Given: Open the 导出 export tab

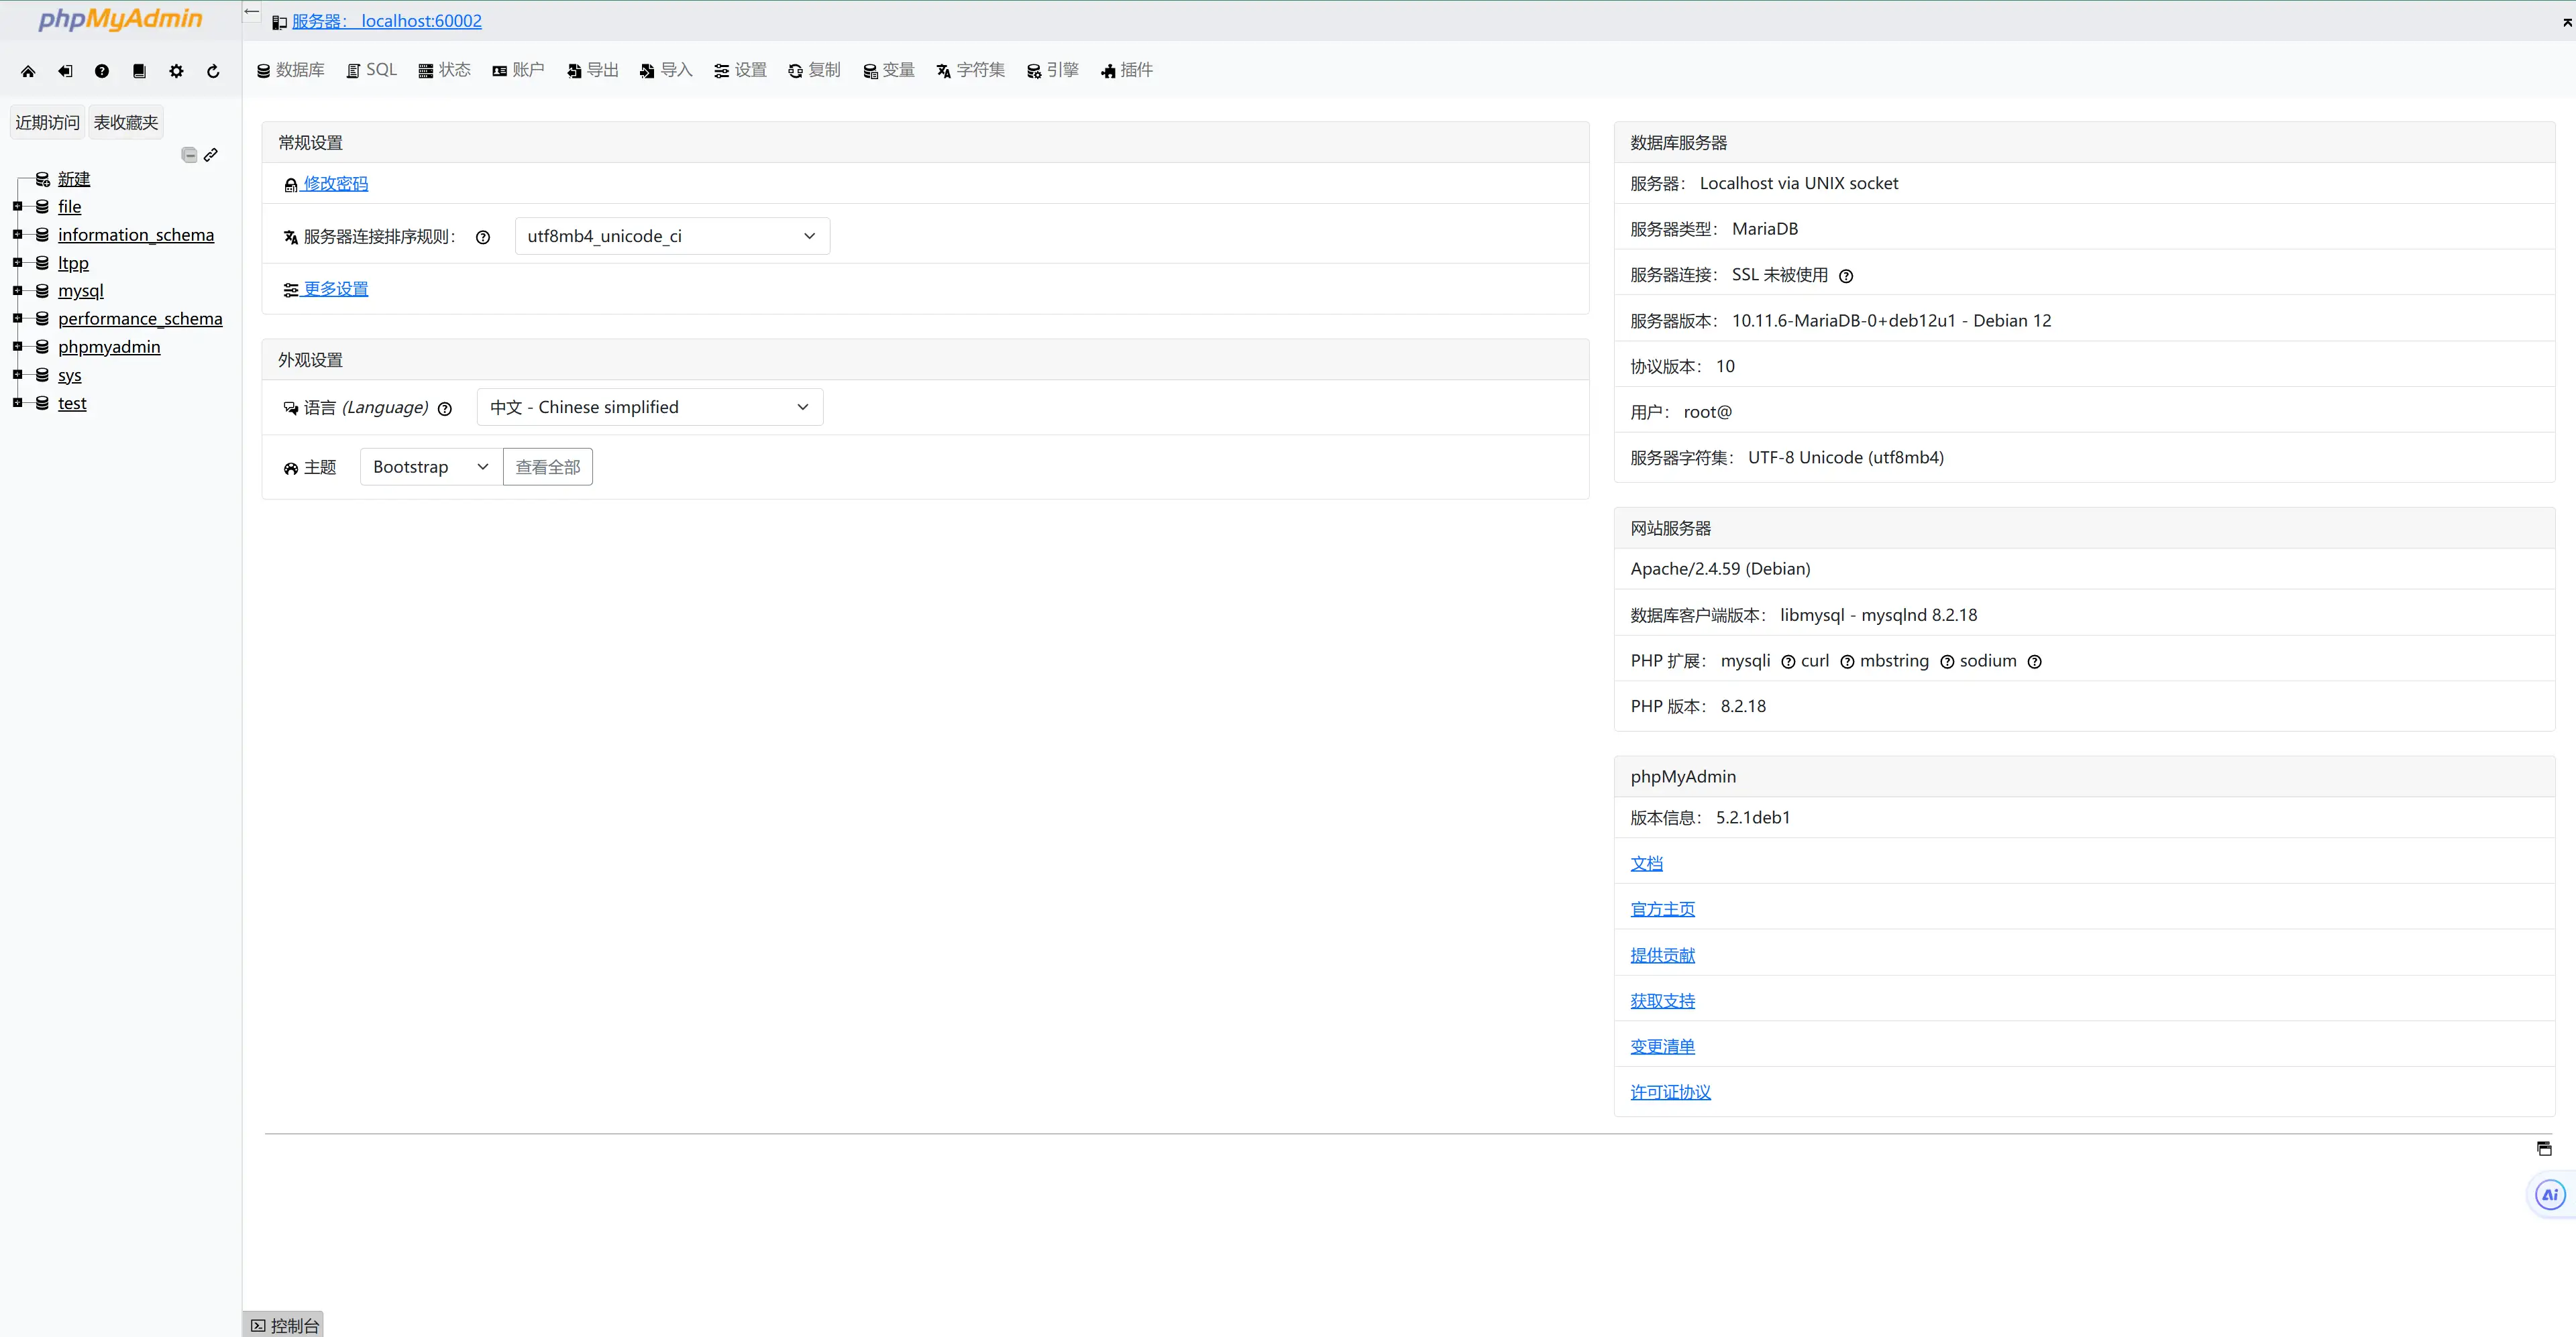Looking at the screenshot, I should [x=593, y=70].
